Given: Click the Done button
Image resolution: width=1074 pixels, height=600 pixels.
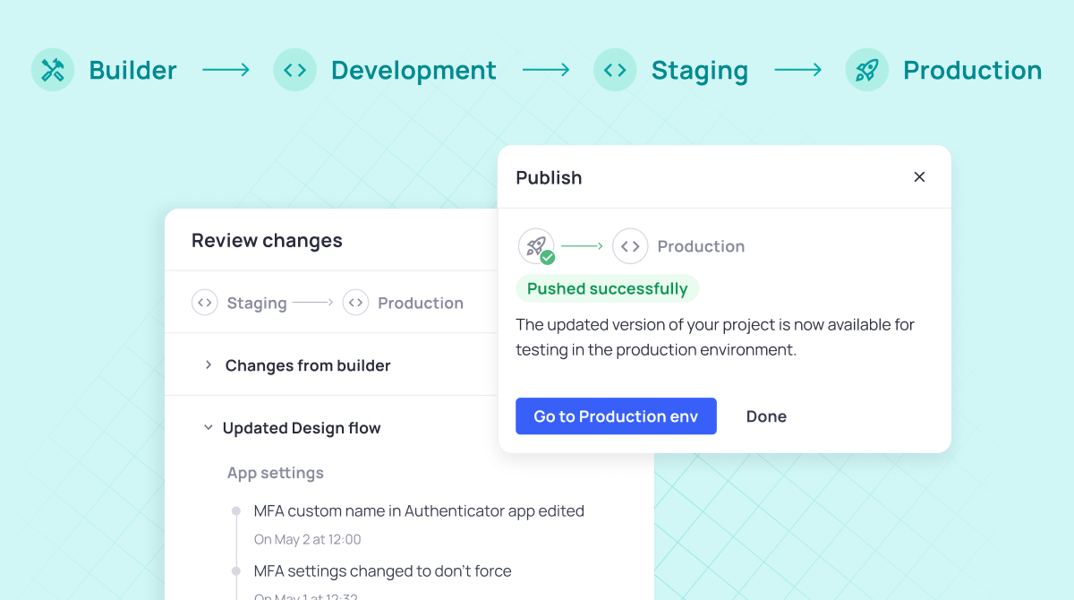Looking at the screenshot, I should (x=766, y=416).
